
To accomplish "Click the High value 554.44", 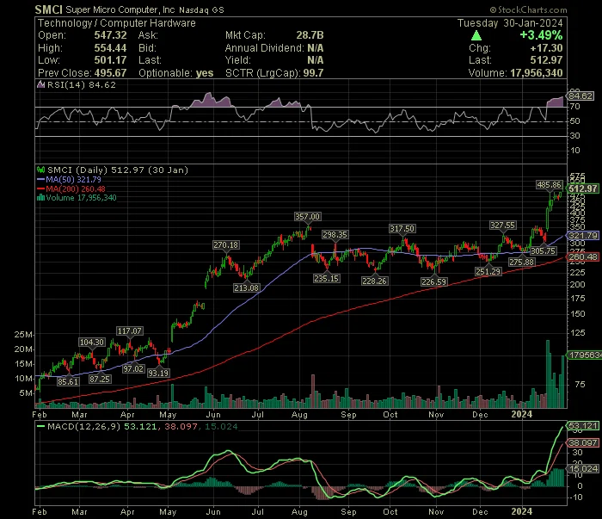I will 111,48.
